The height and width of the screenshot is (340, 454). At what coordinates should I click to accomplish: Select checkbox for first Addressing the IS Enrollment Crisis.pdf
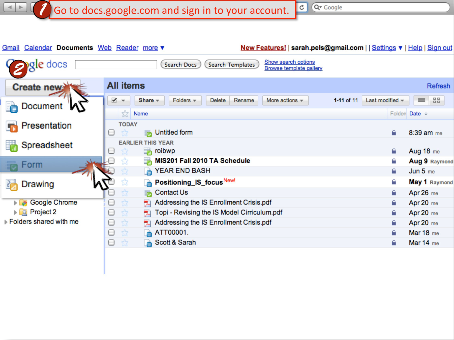111,202
